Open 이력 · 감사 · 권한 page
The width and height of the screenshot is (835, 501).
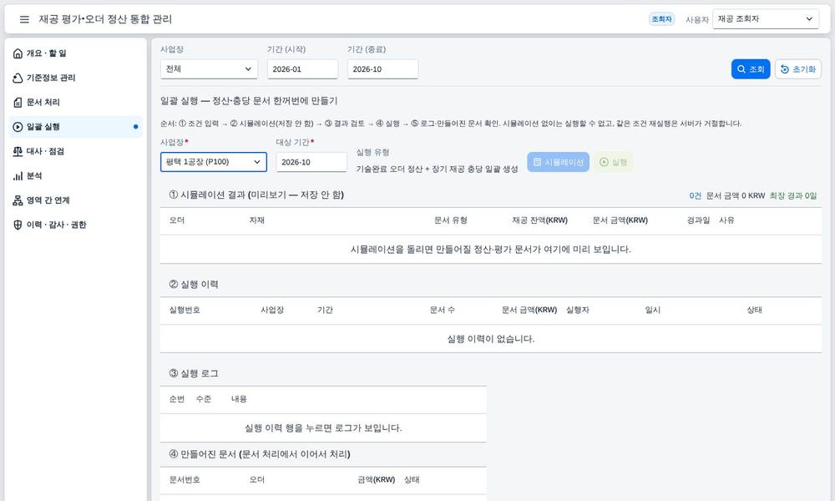pyautogui.click(x=76, y=225)
